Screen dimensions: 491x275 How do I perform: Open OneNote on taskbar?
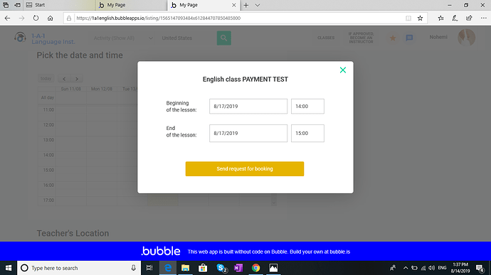[238, 268]
